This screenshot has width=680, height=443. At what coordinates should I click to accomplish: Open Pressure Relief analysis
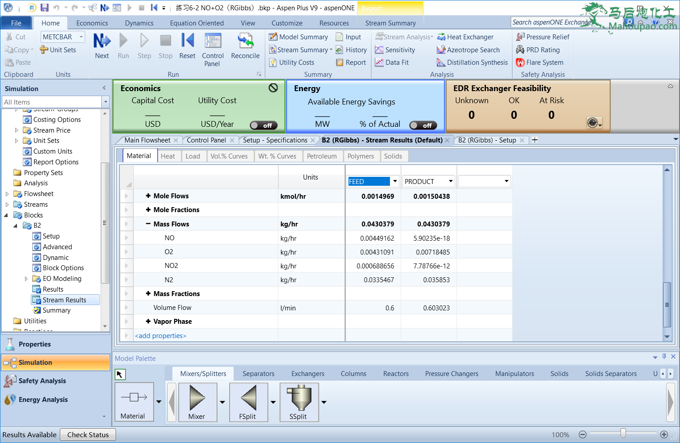[543, 37]
